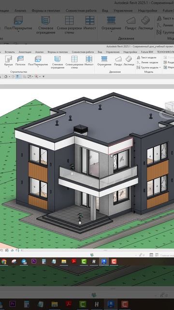Expand the Ограждение dropdown arrow
Image resolution: width=174 pixels, height=310 pixels.
(x=104, y=67)
